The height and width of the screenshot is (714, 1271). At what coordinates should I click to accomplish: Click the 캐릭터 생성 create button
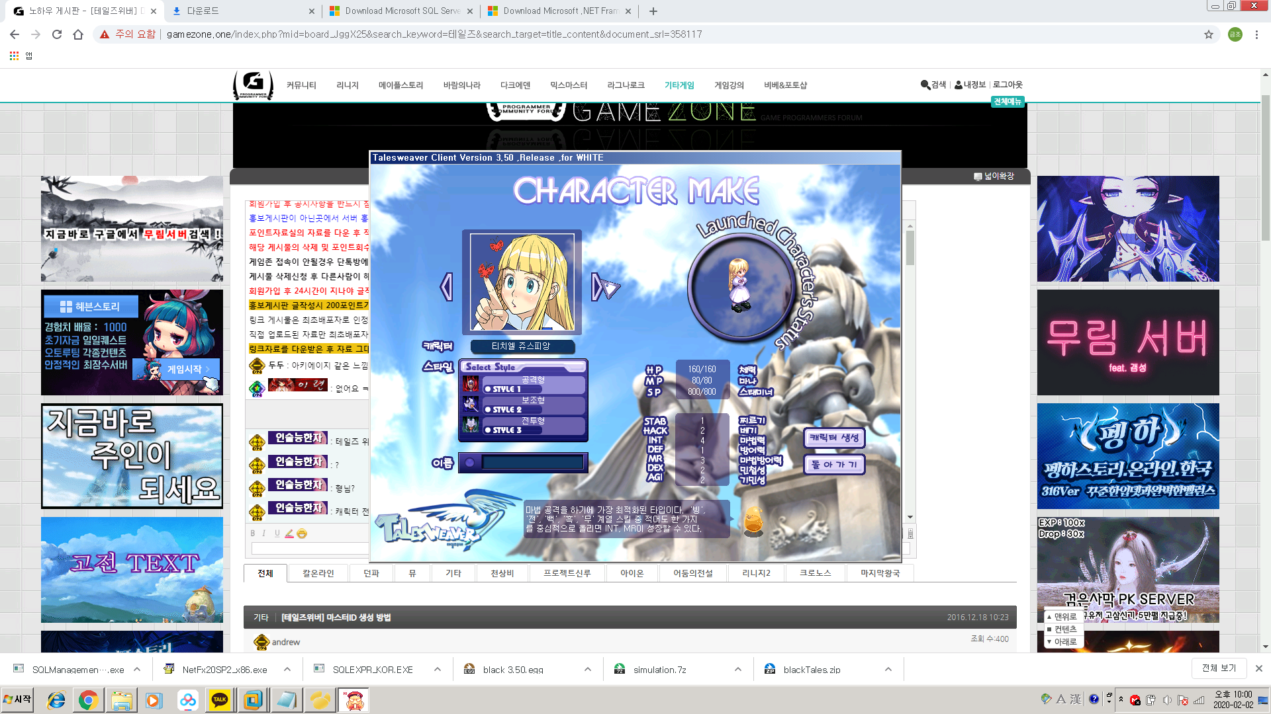(x=834, y=438)
